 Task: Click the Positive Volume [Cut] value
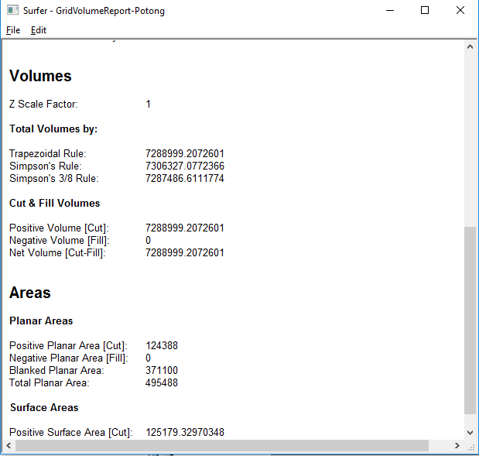(x=185, y=228)
